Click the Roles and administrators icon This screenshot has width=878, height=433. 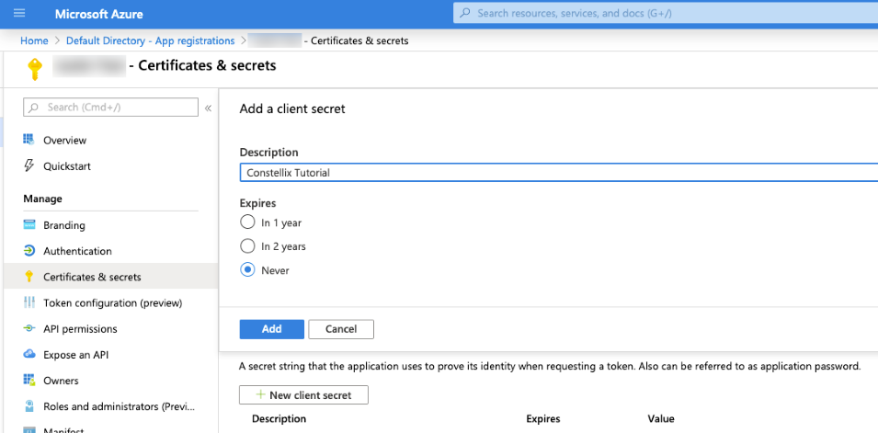coord(29,406)
